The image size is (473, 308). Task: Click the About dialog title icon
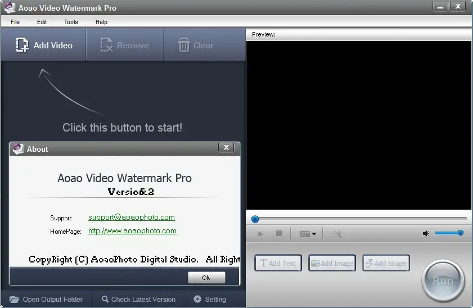click(18, 148)
